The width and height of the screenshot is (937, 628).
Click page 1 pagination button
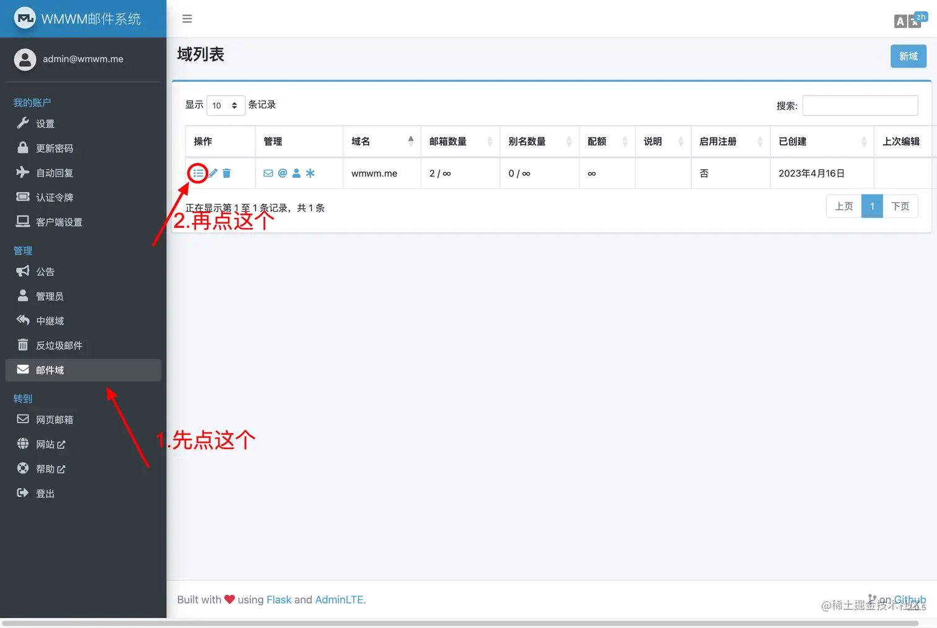[x=872, y=206]
